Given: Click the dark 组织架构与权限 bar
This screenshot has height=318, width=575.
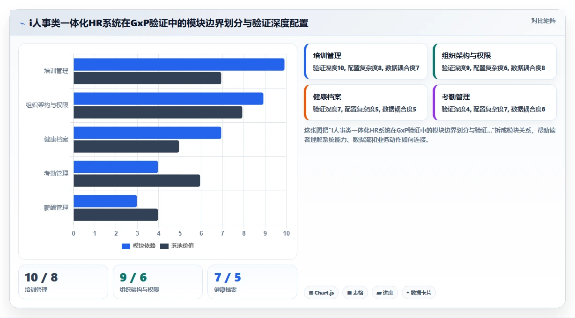Looking at the screenshot, I should point(158,112).
